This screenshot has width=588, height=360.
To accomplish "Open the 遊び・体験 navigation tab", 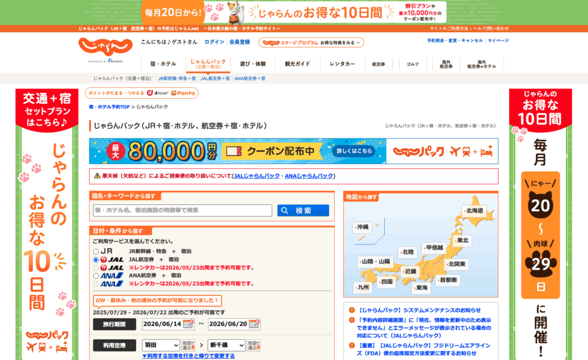I will 253,64.
